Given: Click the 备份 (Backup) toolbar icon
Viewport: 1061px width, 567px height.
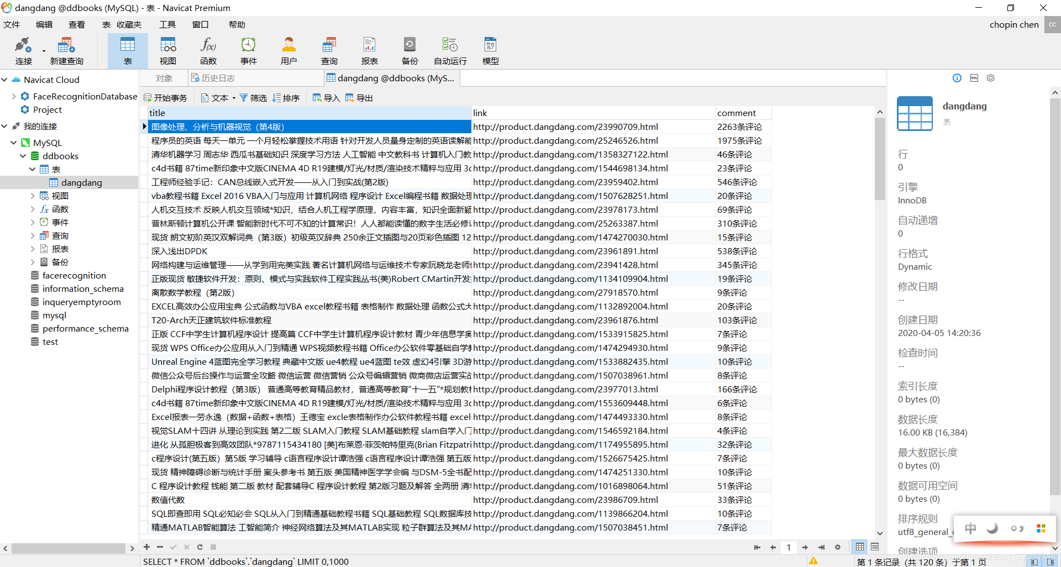Looking at the screenshot, I should click(410, 51).
